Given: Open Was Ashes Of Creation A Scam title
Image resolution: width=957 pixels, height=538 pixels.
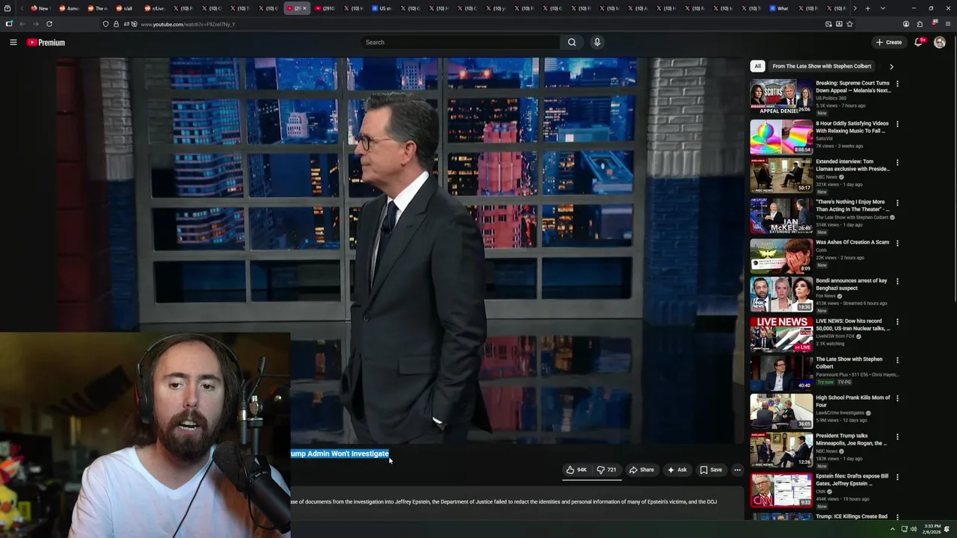Looking at the screenshot, I should tap(852, 242).
